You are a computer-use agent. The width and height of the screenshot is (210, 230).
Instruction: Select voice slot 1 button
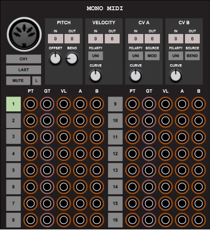(14, 104)
